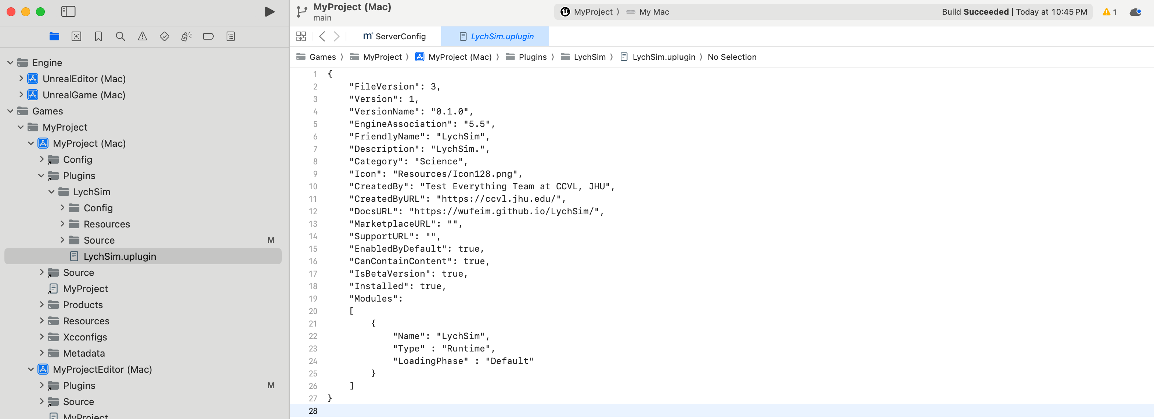Image resolution: width=1154 pixels, height=419 pixels.
Task: Open the Project navigator folder icon
Action: click(x=54, y=37)
